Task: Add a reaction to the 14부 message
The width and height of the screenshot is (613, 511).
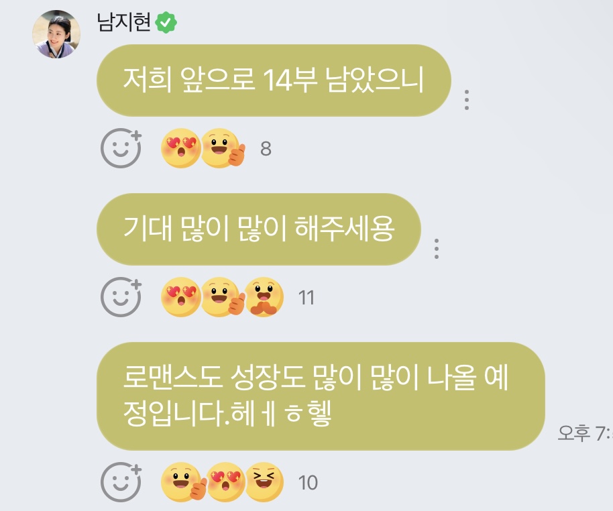Action: pyautogui.click(x=121, y=148)
